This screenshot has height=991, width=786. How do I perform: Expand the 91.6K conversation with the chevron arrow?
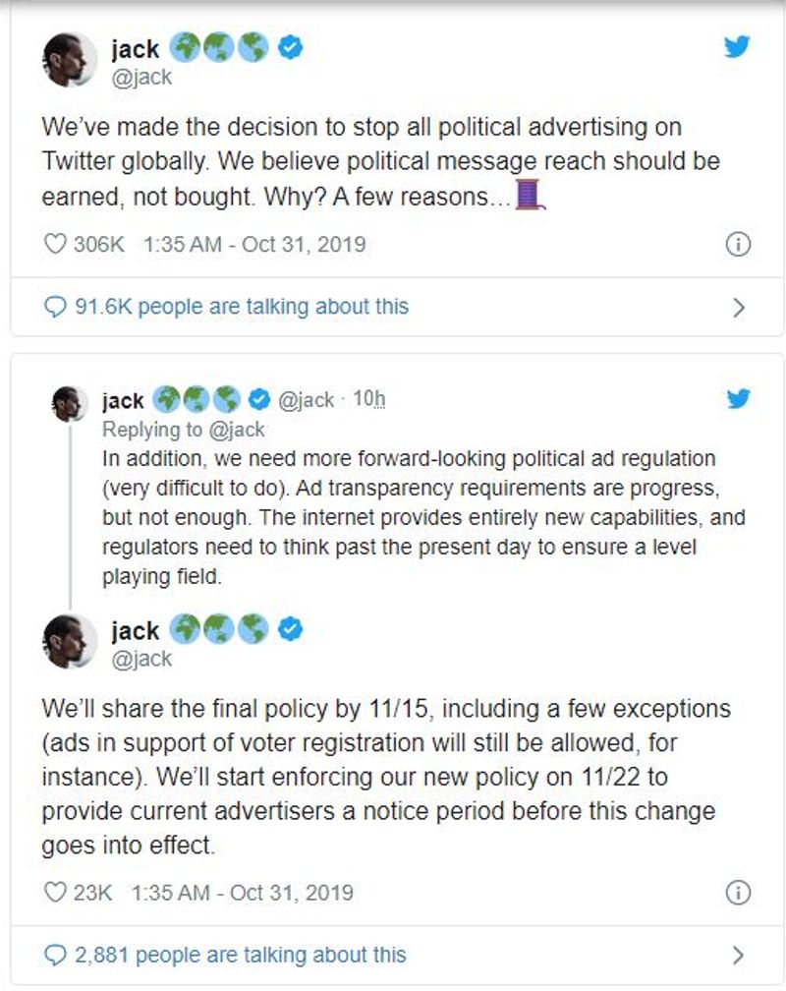(740, 308)
